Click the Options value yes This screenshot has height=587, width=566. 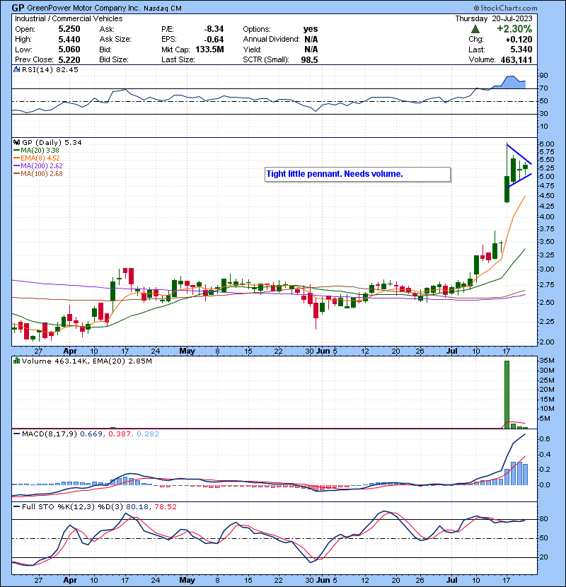pyautogui.click(x=311, y=29)
